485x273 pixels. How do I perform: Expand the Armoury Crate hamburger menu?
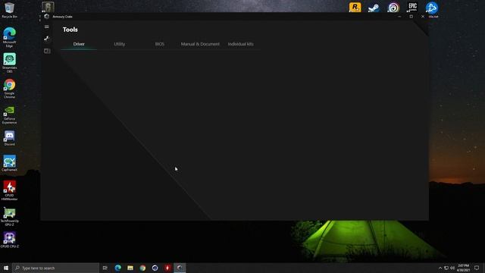47,27
